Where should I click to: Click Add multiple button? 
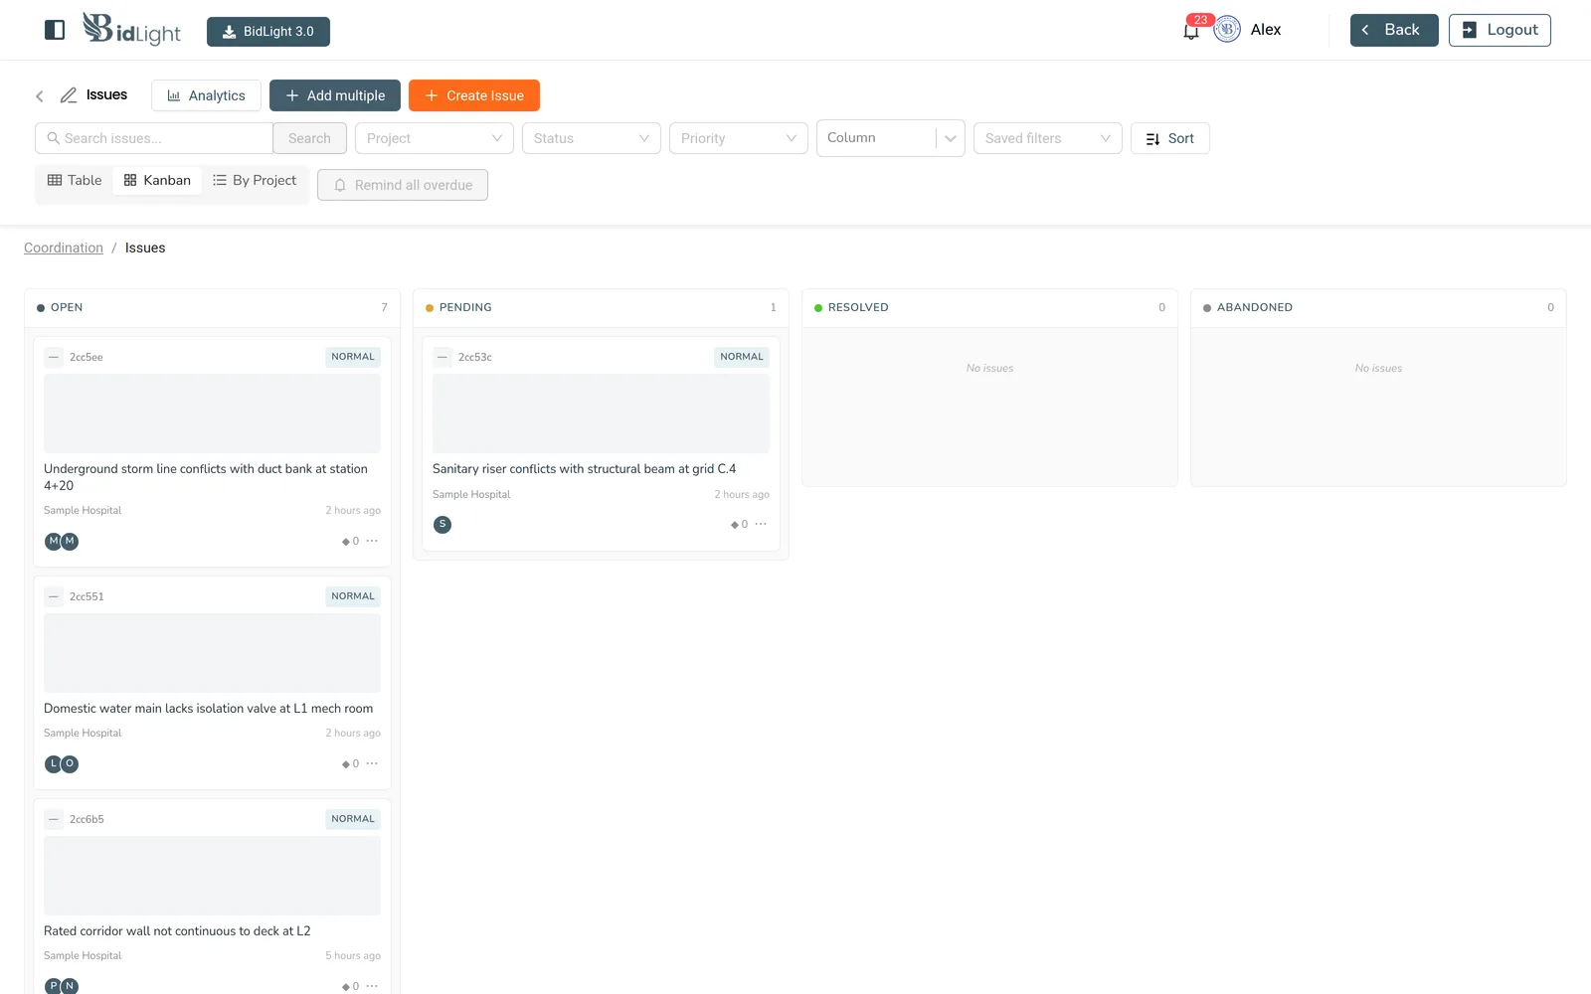tap(335, 95)
